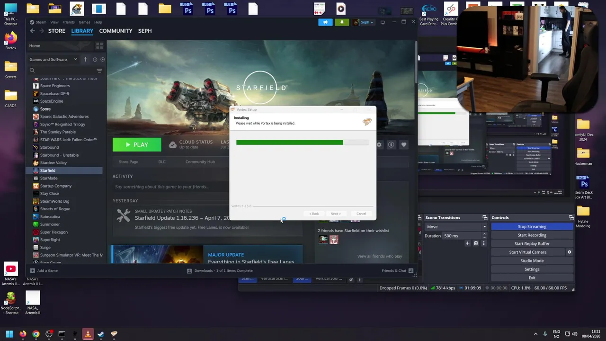Image resolution: width=606 pixels, height=341 pixels.
Task: Click the Vortex installation progress bar
Action: click(303, 142)
